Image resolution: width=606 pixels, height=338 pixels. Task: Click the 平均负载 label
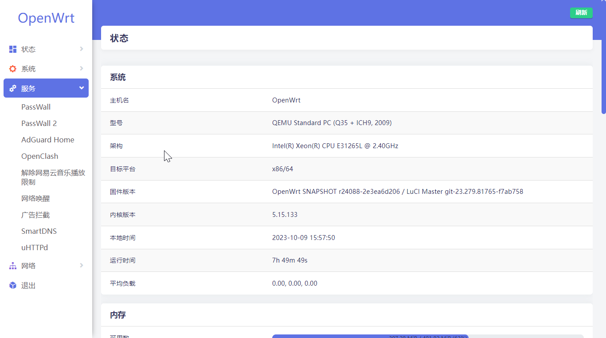[123, 283]
